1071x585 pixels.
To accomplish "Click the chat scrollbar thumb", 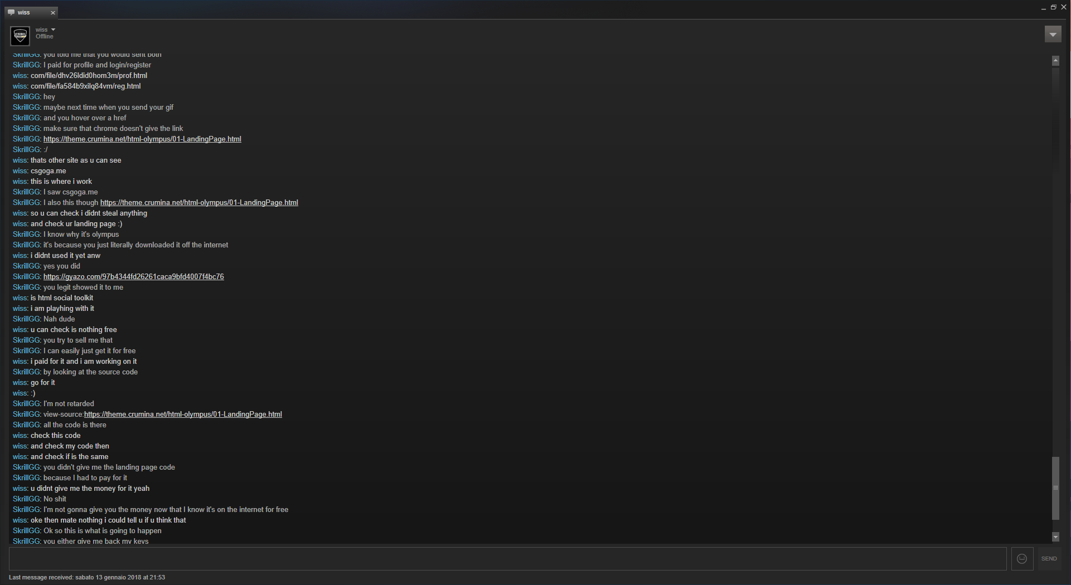I will [x=1055, y=488].
